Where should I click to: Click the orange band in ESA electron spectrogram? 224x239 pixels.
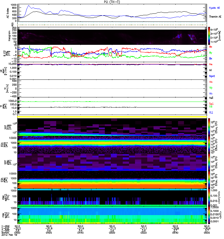[112, 186]
